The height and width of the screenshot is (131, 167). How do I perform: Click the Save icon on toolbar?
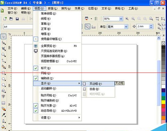click(x=17, y=19)
